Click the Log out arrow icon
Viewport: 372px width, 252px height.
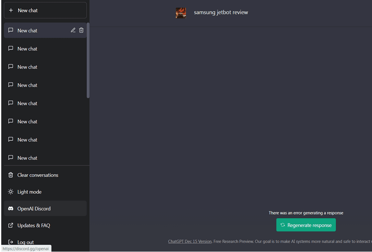click(x=11, y=242)
